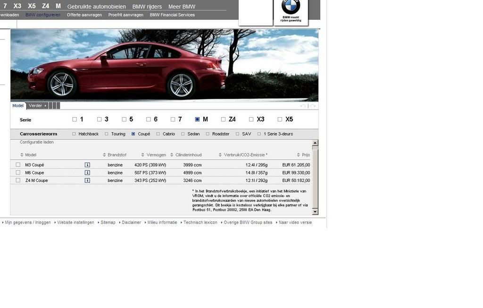
Task: Open the M top navigation item
Action: pyautogui.click(x=58, y=6)
